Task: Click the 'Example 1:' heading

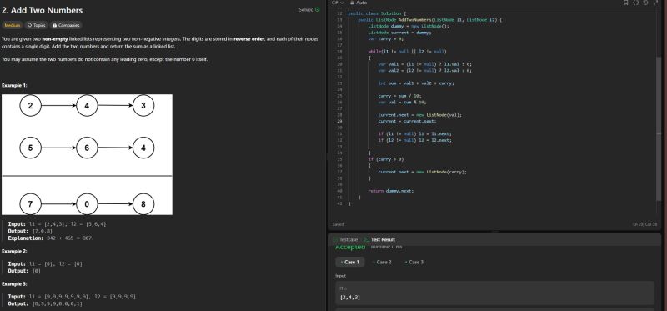Action: pos(14,86)
